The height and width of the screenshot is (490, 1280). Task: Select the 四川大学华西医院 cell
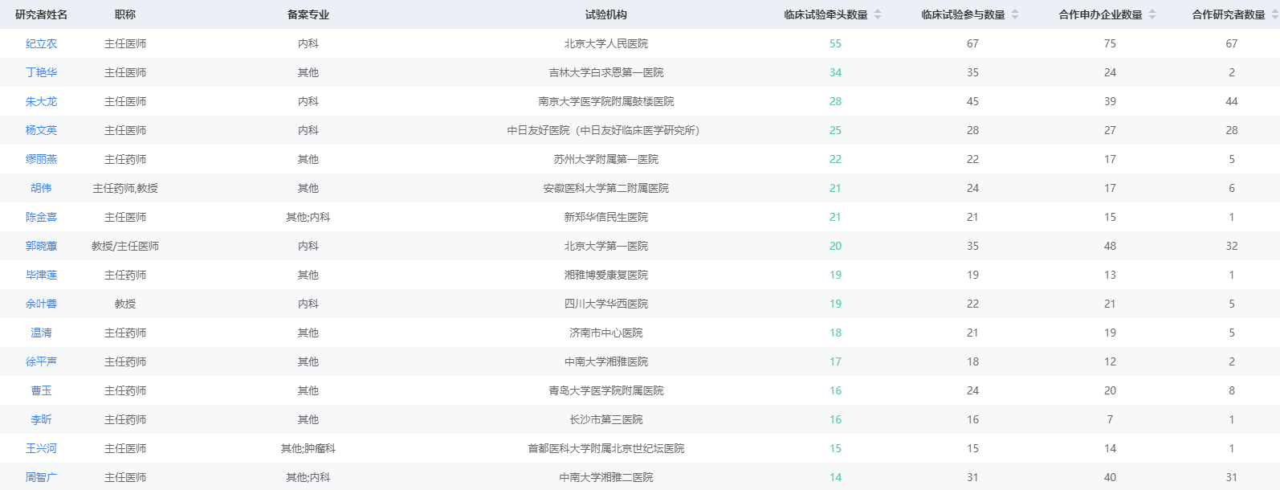point(606,304)
